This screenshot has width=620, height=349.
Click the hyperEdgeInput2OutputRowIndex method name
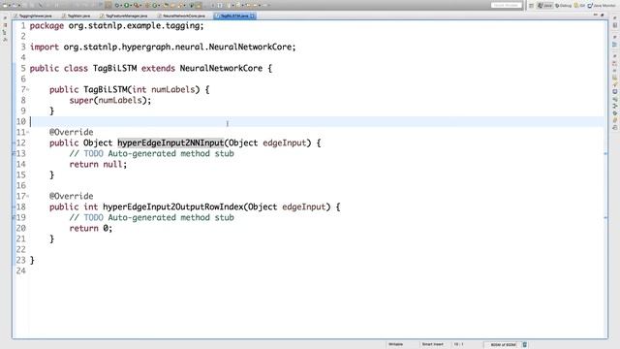click(172, 206)
